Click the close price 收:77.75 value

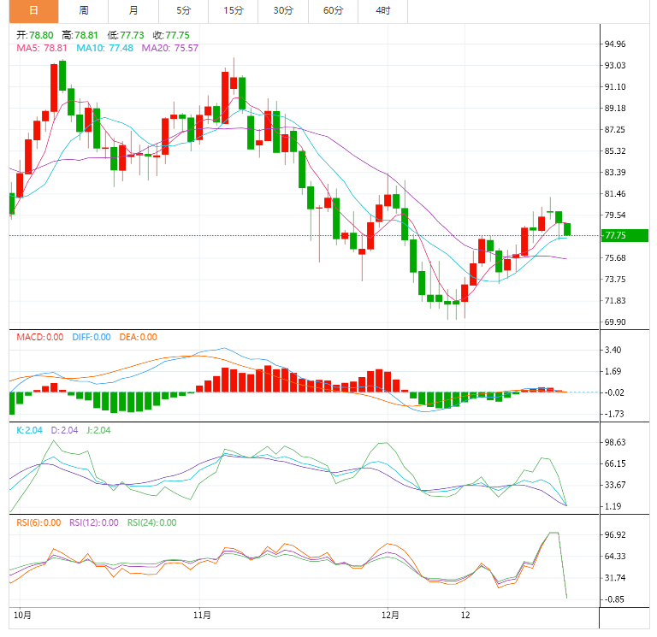tap(171, 35)
